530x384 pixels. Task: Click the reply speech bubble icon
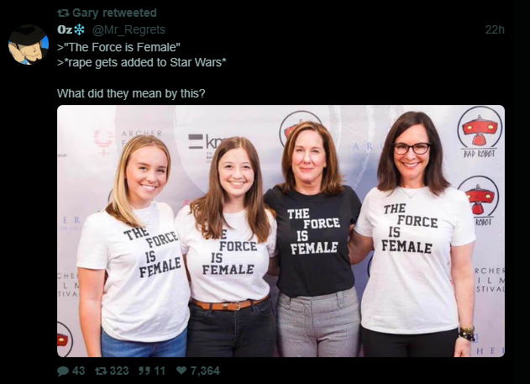pyautogui.click(x=63, y=371)
